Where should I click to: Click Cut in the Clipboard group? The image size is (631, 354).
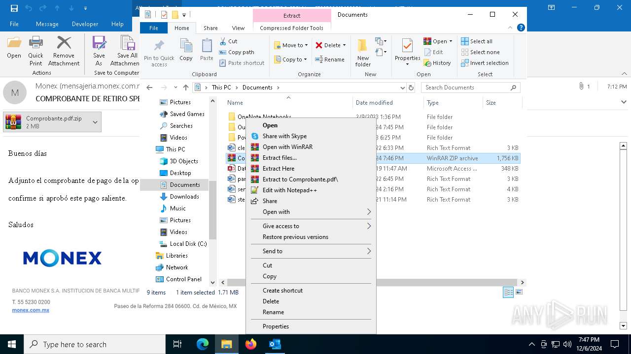228,41
